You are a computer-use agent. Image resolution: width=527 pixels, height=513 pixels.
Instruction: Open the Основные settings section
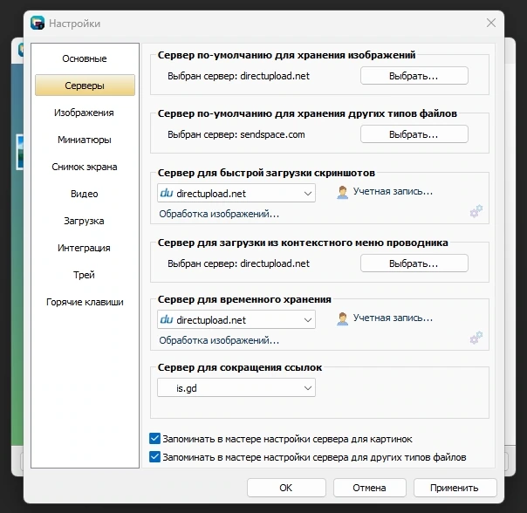85,58
